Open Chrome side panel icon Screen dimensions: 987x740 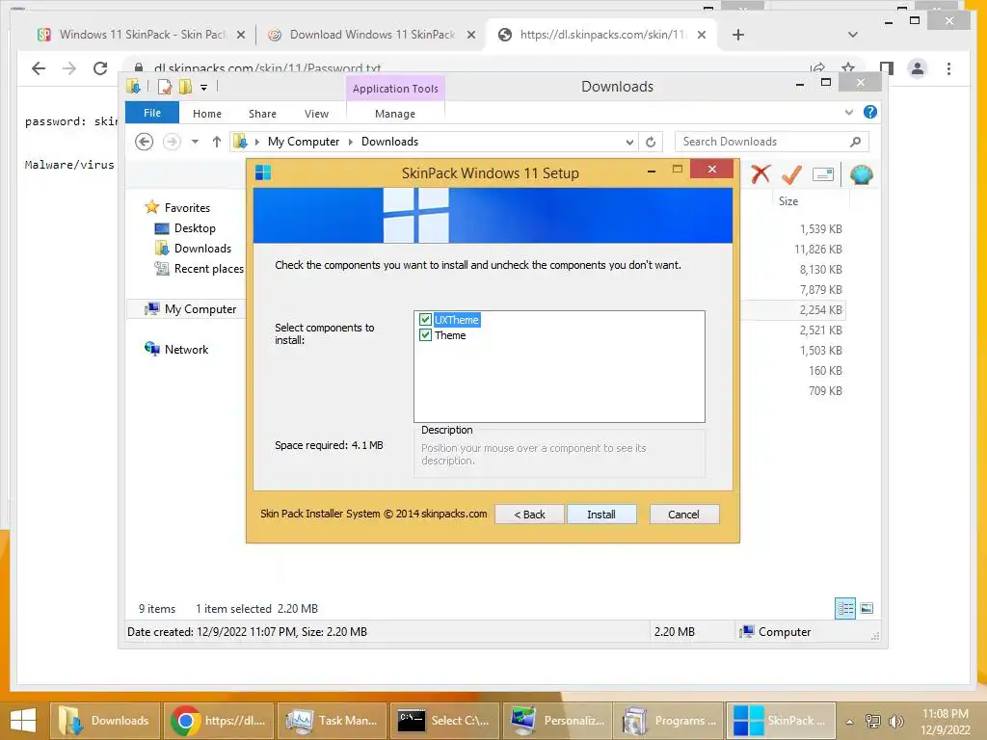[x=887, y=68]
